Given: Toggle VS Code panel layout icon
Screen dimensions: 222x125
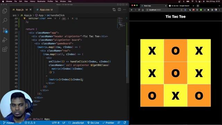Looking at the screenshot, I should pyautogui.click(x=120, y=5).
